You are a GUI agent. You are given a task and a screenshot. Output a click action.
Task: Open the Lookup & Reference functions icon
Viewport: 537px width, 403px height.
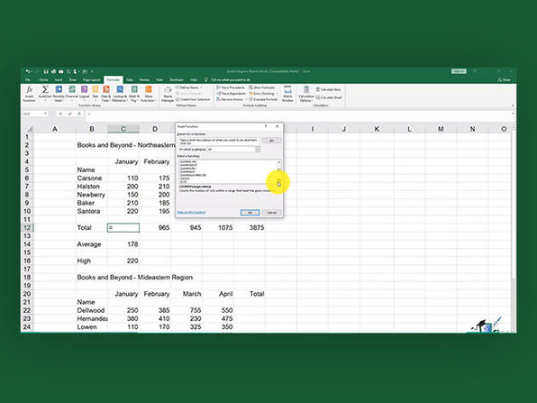[120, 93]
